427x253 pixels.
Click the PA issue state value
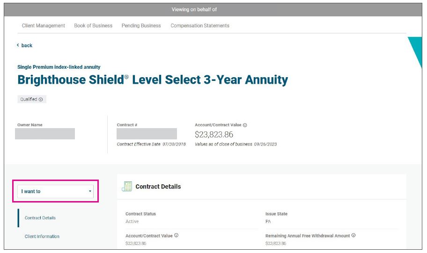tap(268, 222)
